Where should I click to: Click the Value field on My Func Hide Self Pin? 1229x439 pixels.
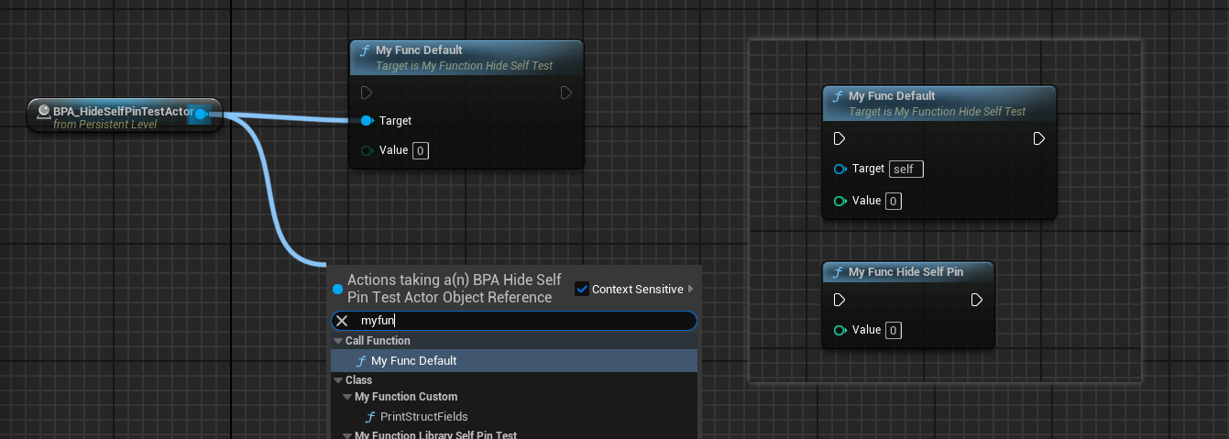[x=894, y=330]
